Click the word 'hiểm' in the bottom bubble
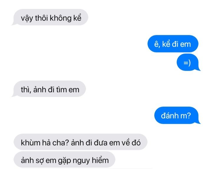Image resolution: width=212 pixels, height=169 pixels. [x=100, y=160]
